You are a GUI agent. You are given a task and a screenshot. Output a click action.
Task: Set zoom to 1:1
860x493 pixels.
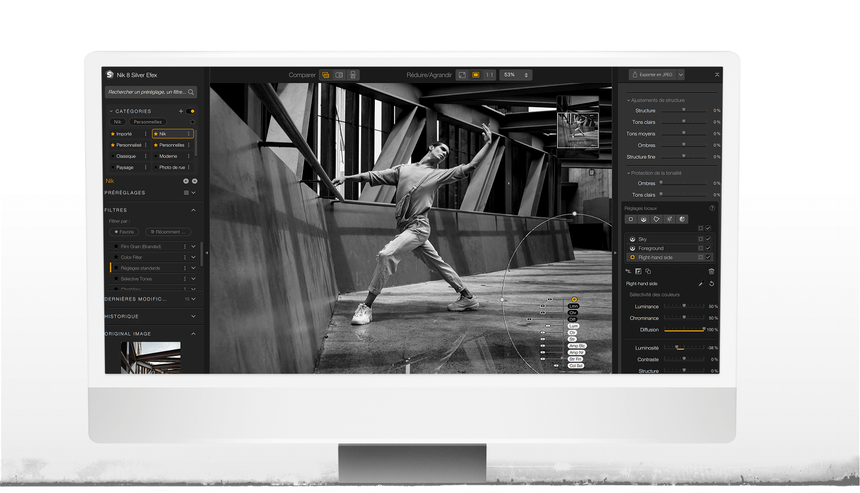[x=489, y=75]
